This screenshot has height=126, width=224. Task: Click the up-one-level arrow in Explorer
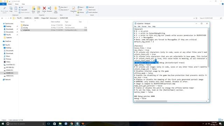11,18
